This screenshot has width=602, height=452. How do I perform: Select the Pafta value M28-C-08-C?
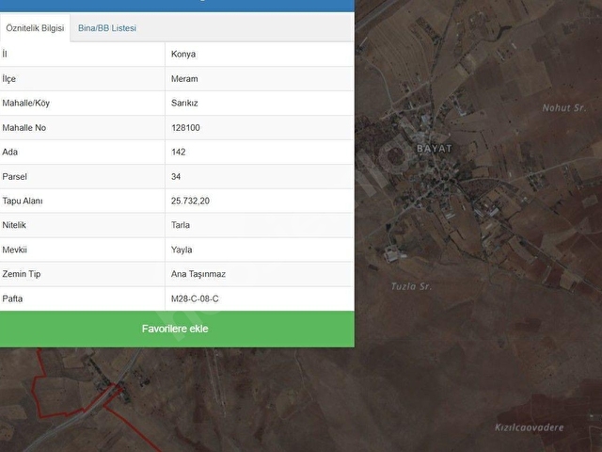pos(195,299)
